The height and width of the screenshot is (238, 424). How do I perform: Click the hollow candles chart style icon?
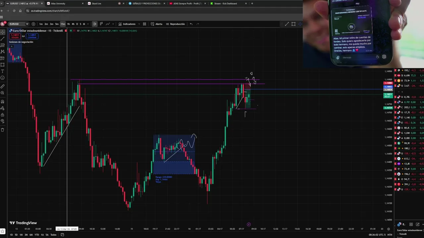101,24
